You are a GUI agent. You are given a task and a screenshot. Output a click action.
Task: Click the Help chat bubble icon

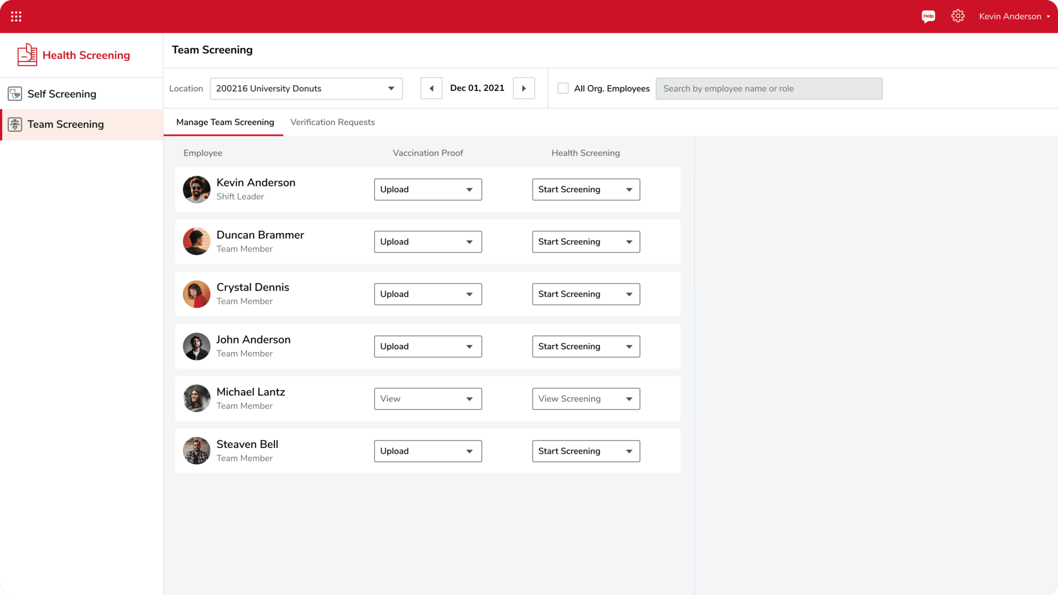[928, 17]
